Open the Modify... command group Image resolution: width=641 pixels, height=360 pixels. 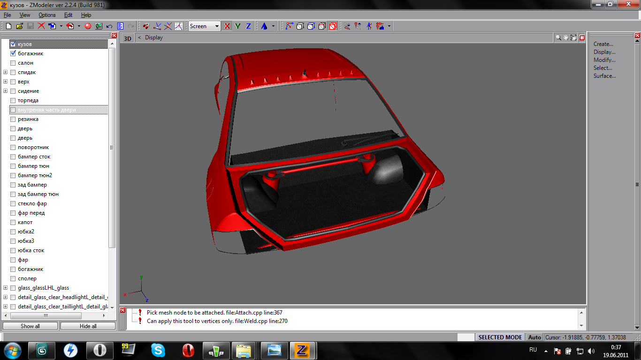pos(604,60)
